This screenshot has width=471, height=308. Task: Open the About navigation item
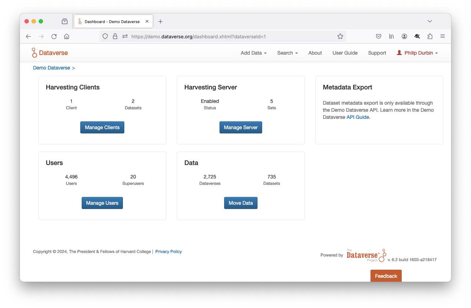point(315,53)
